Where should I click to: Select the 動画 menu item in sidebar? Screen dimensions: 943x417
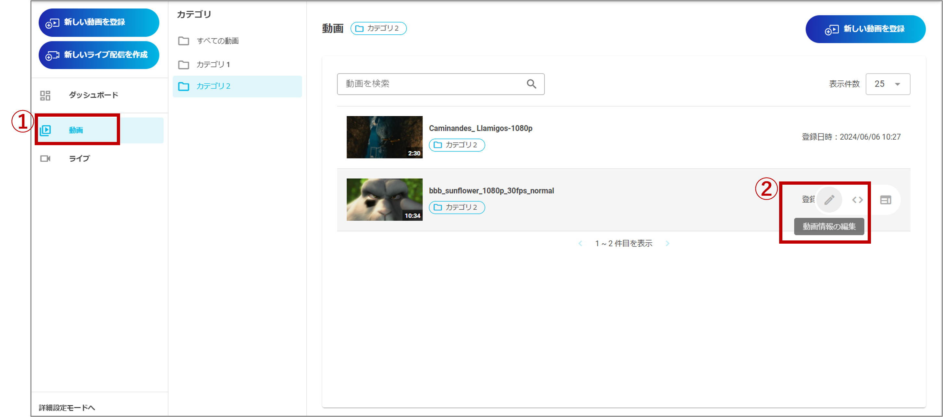coord(100,130)
